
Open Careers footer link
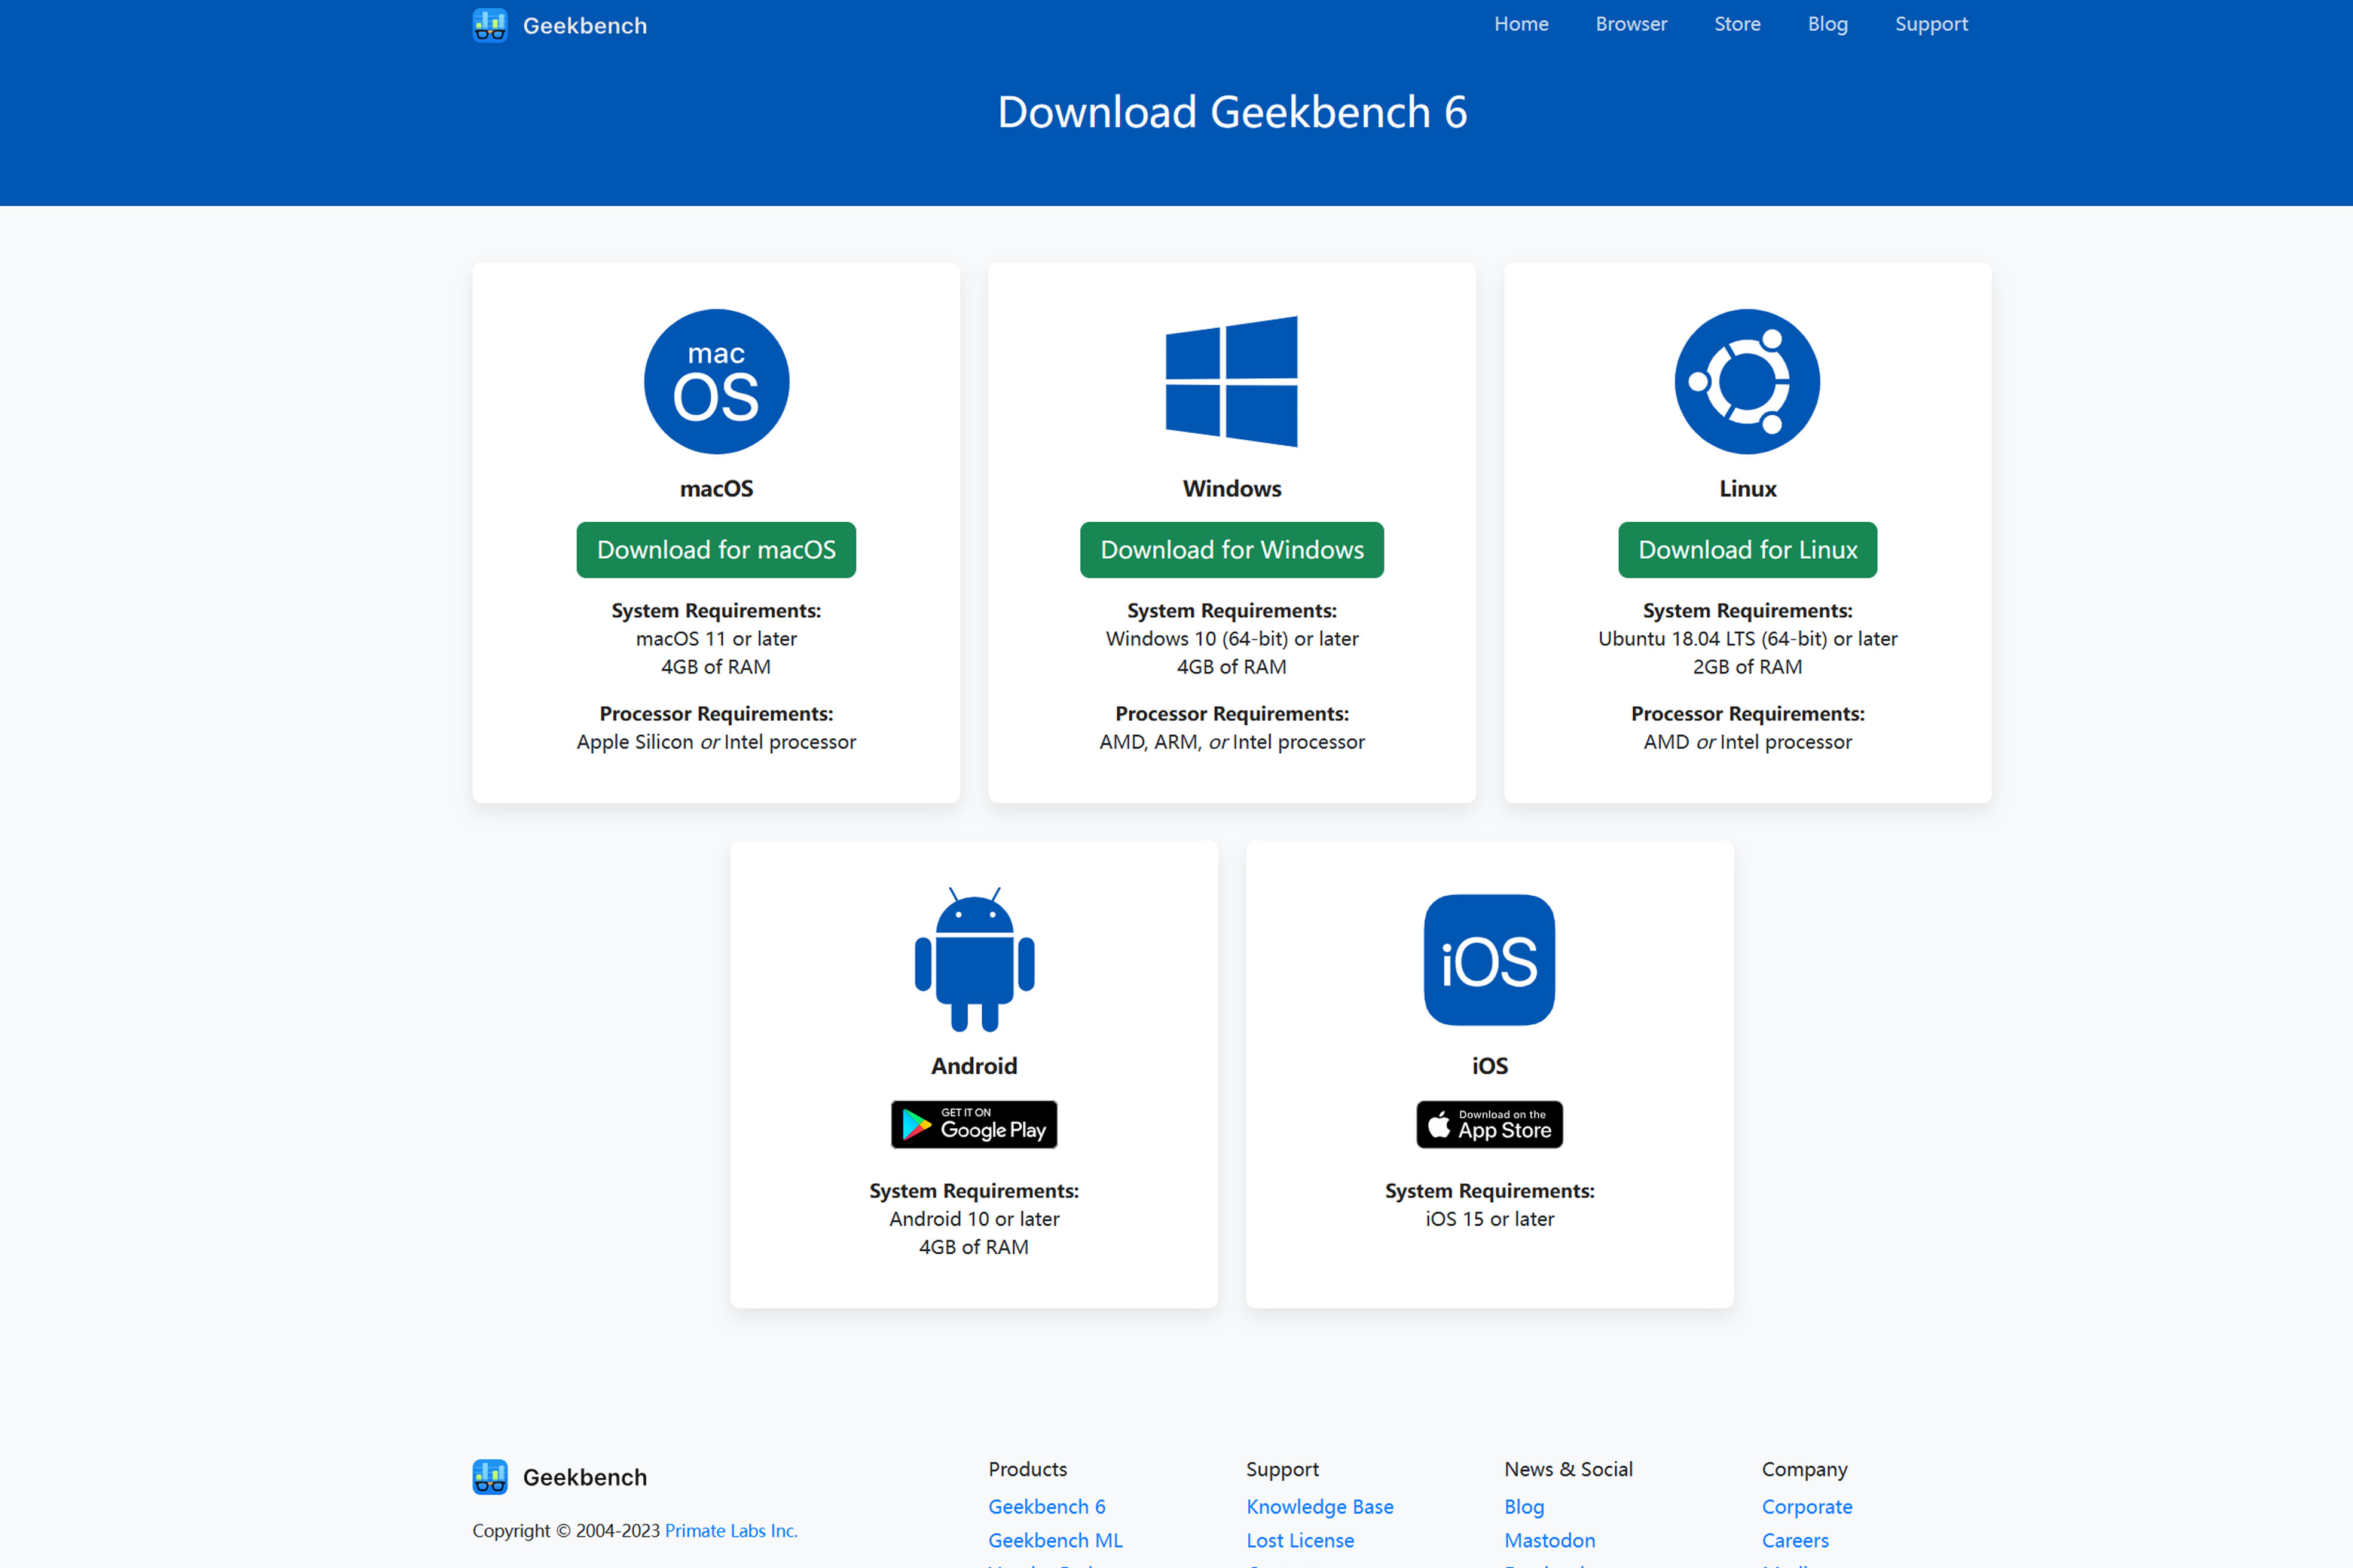tap(1796, 1541)
